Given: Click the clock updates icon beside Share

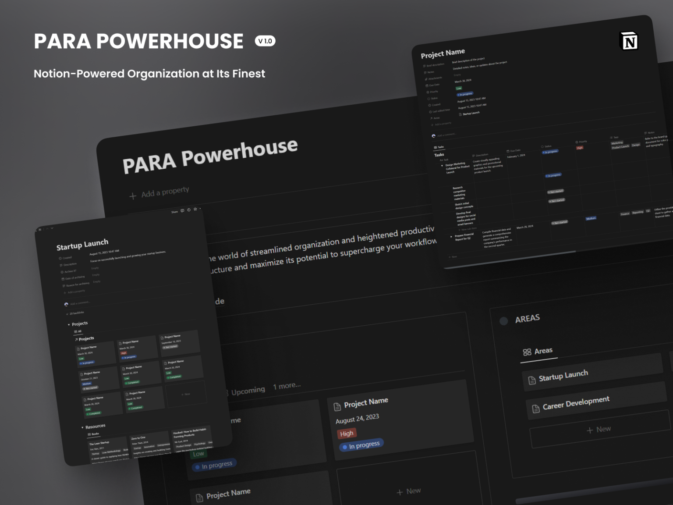Looking at the screenshot, I should (x=189, y=210).
